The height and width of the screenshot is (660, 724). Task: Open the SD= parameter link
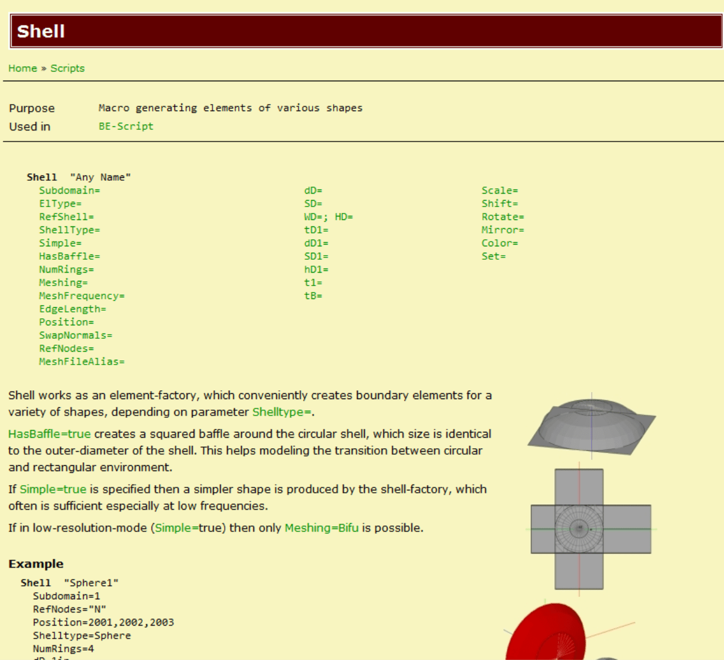[313, 204]
